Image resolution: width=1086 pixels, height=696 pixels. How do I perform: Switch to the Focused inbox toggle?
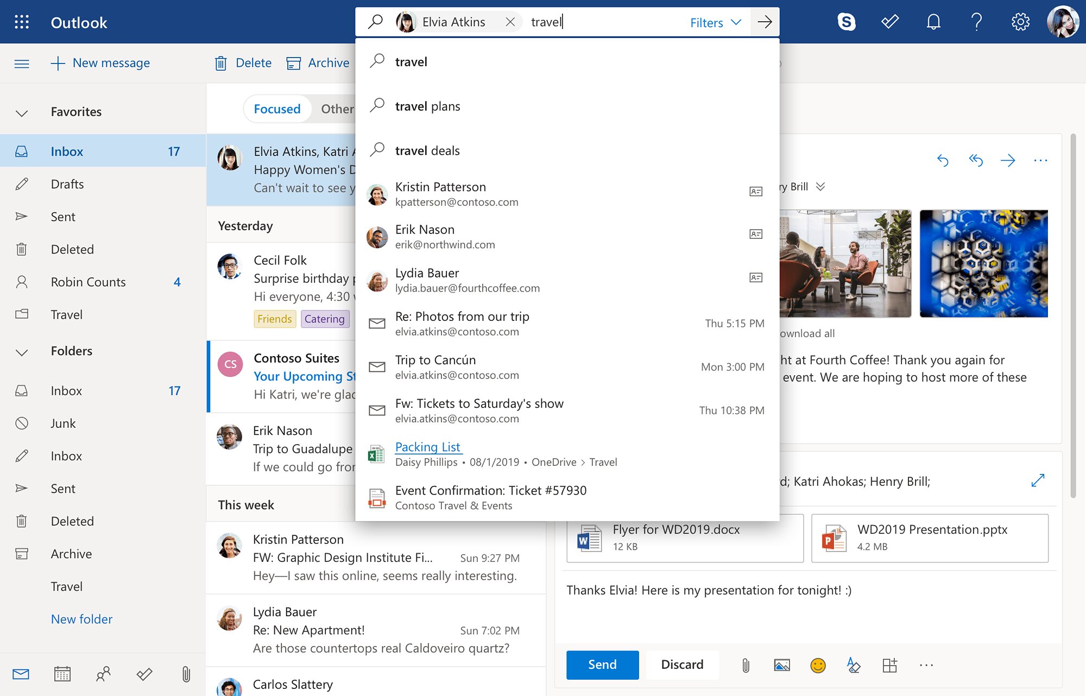277,109
